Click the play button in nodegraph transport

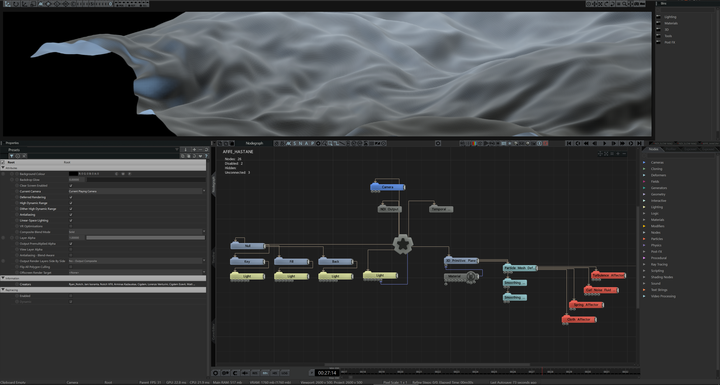tap(604, 143)
